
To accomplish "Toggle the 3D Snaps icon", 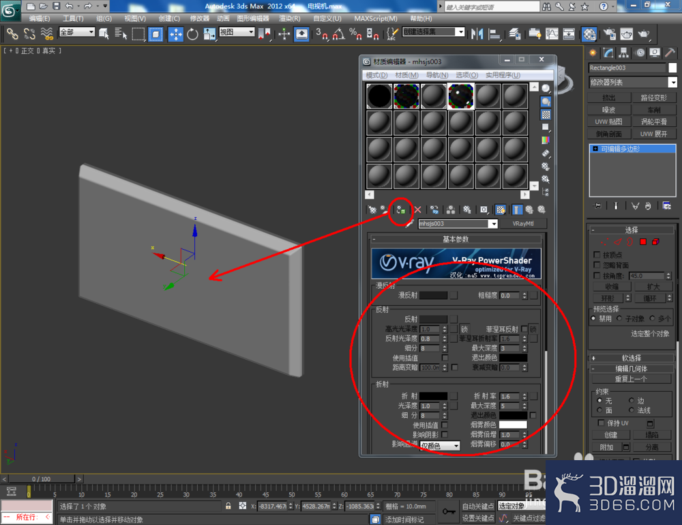I will 321,34.
